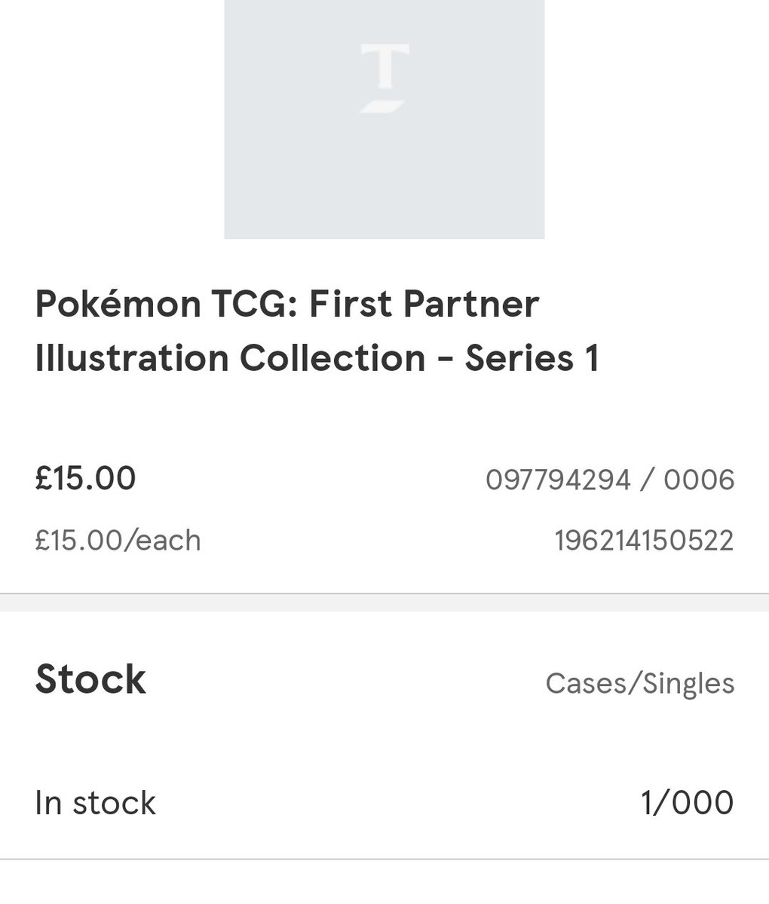Select the In stock row
The height and width of the screenshot is (904, 769).
click(384, 802)
